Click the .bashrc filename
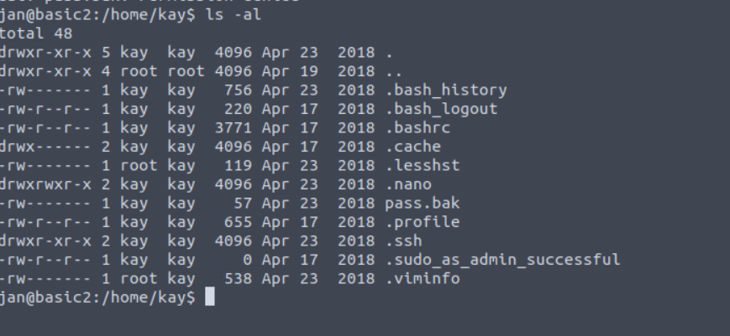The height and width of the screenshot is (336, 730). (x=418, y=127)
